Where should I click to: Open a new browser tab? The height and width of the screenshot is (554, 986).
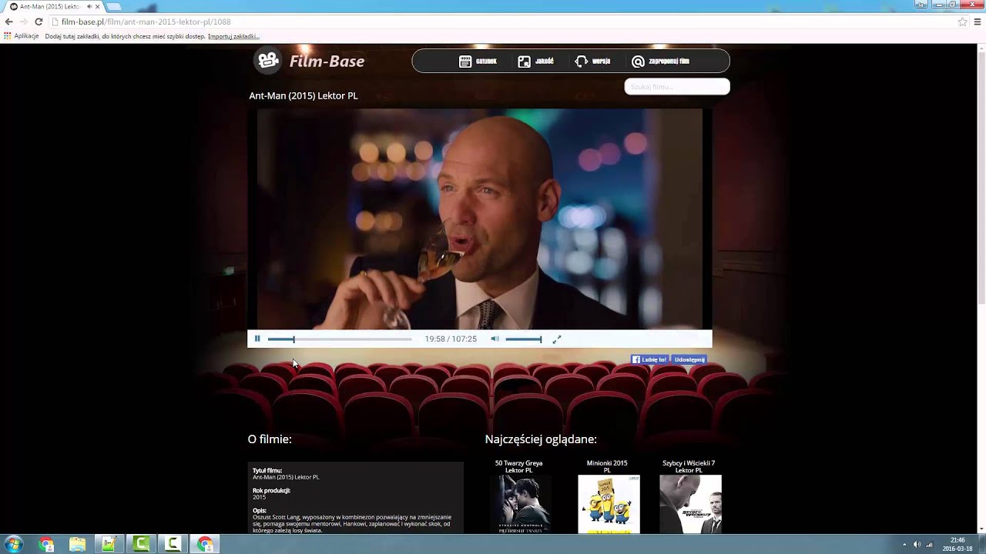pyautogui.click(x=114, y=6)
